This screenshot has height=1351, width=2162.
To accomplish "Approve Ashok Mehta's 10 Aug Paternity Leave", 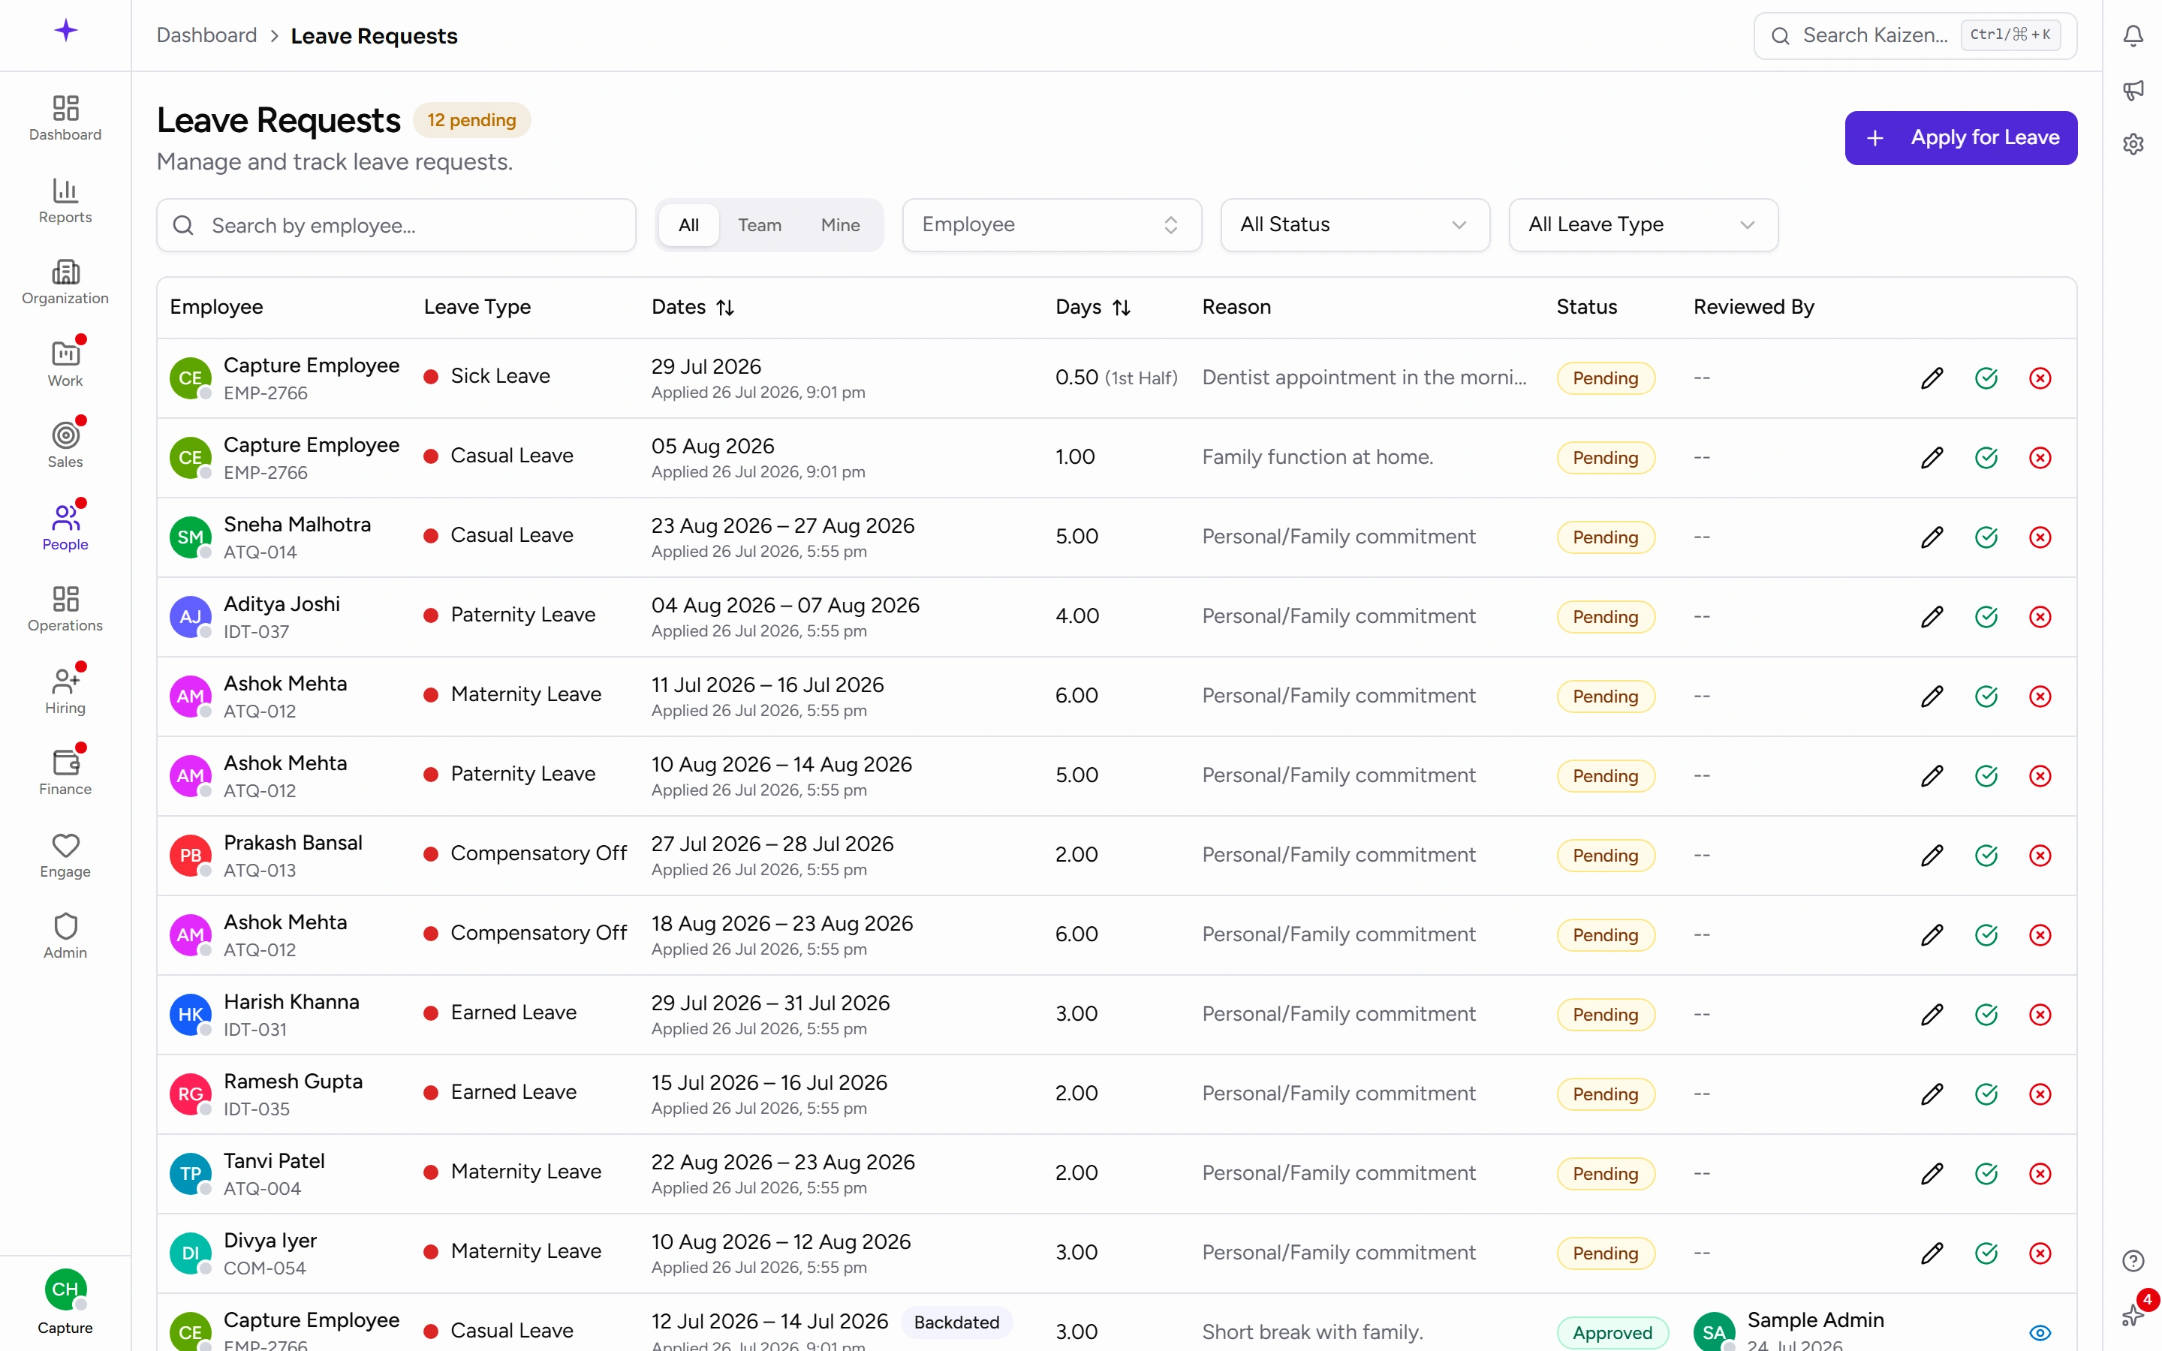I will point(1986,775).
